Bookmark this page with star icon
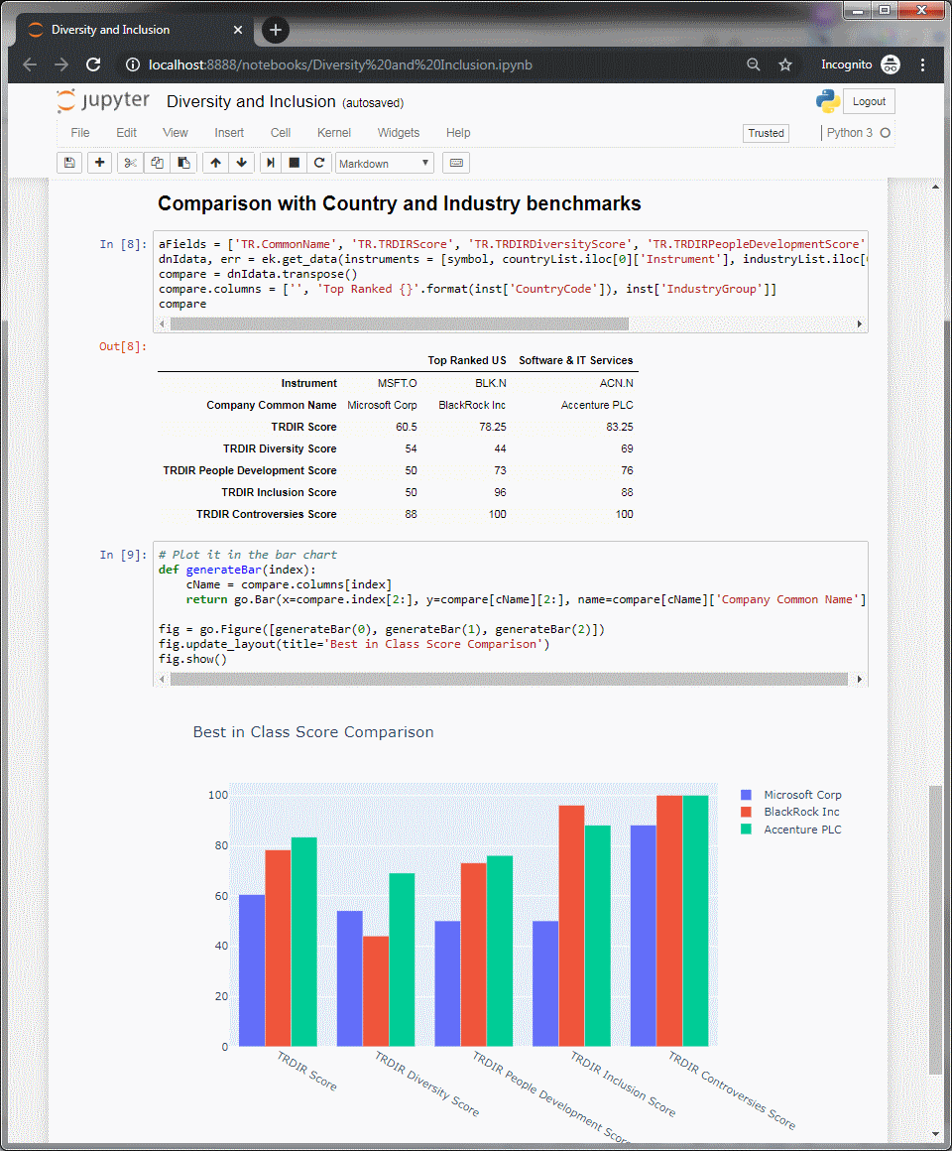Viewport: 952px width, 1151px height. [785, 64]
